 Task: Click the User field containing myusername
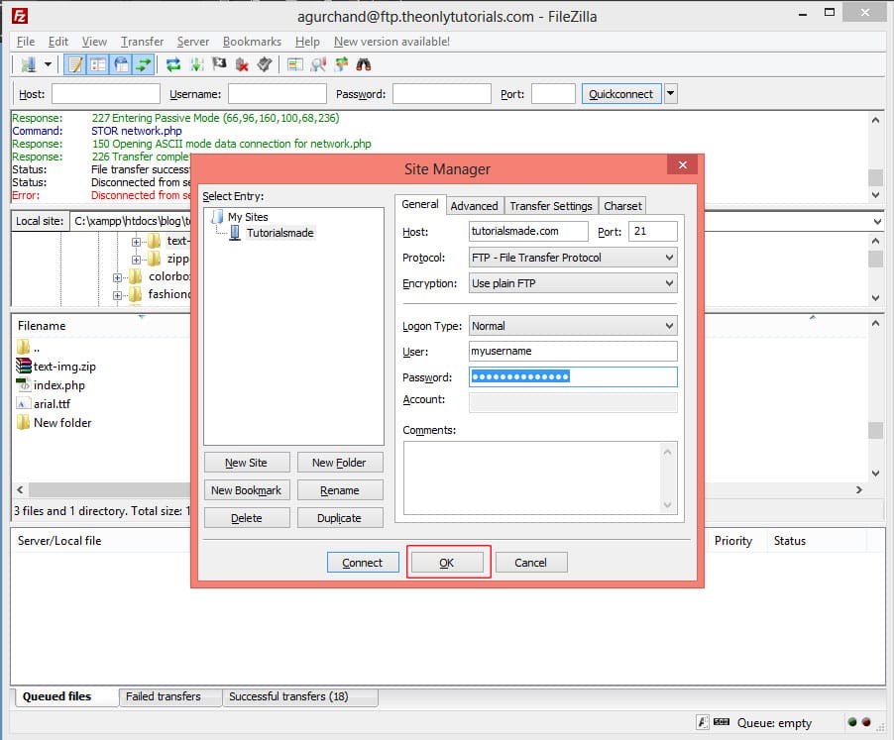point(573,351)
